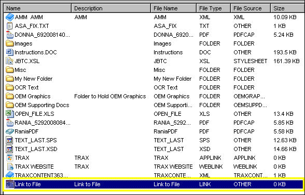Click the OEMSUPPD... file source cell
The image size is (305, 195).
[250, 105]
